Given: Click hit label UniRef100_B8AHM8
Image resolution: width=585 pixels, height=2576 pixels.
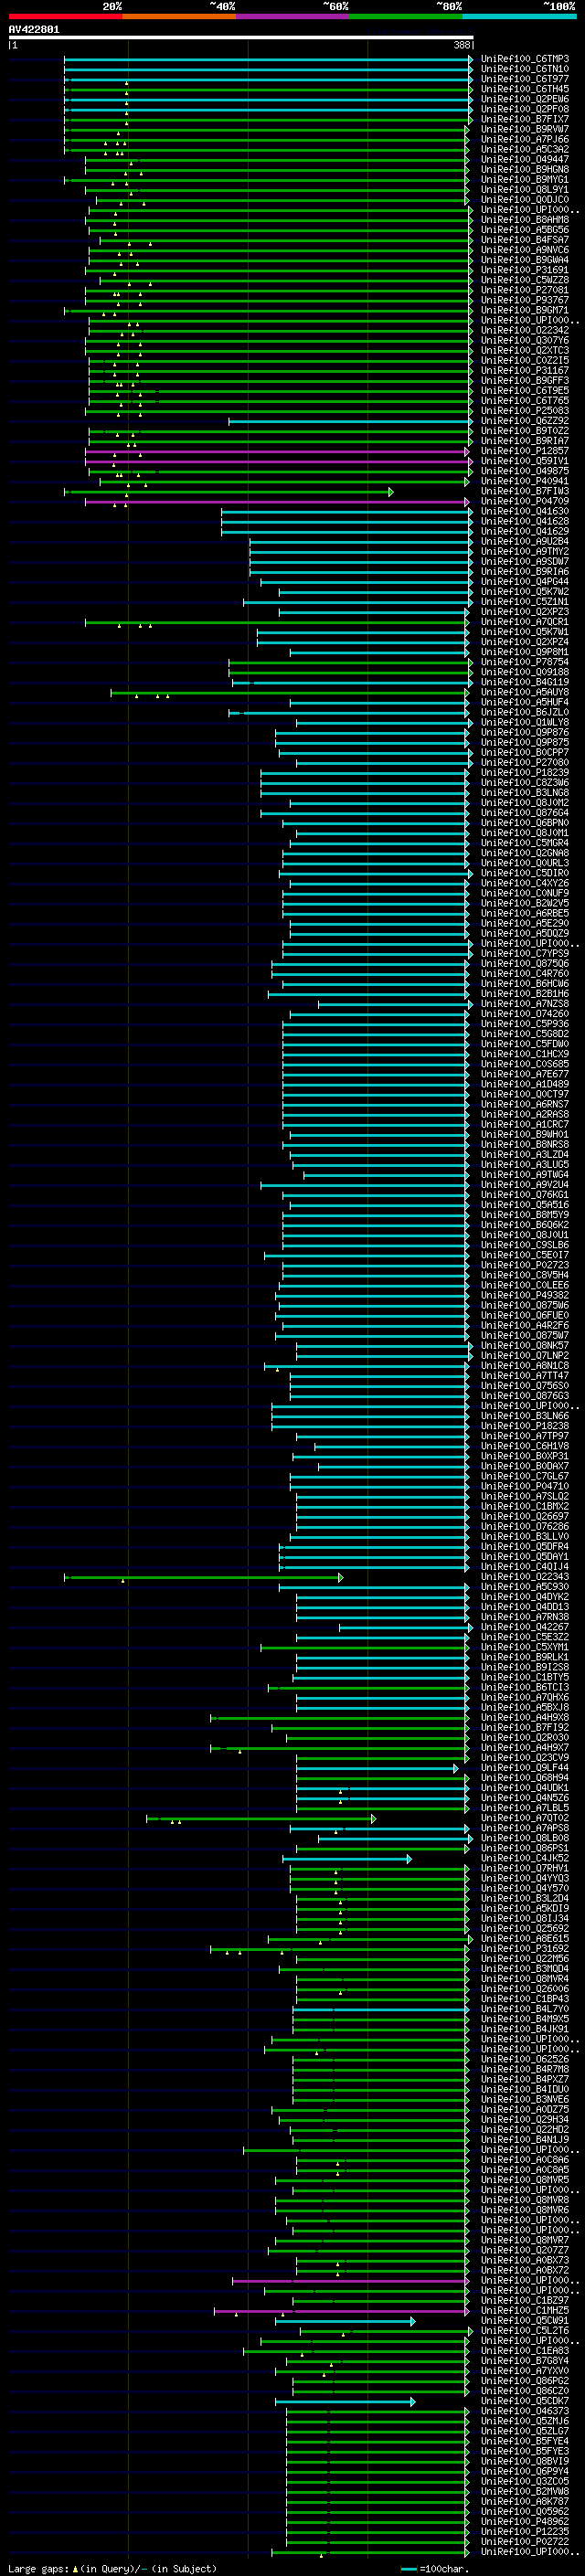Looking at the screenshot, I should point(525,220).
